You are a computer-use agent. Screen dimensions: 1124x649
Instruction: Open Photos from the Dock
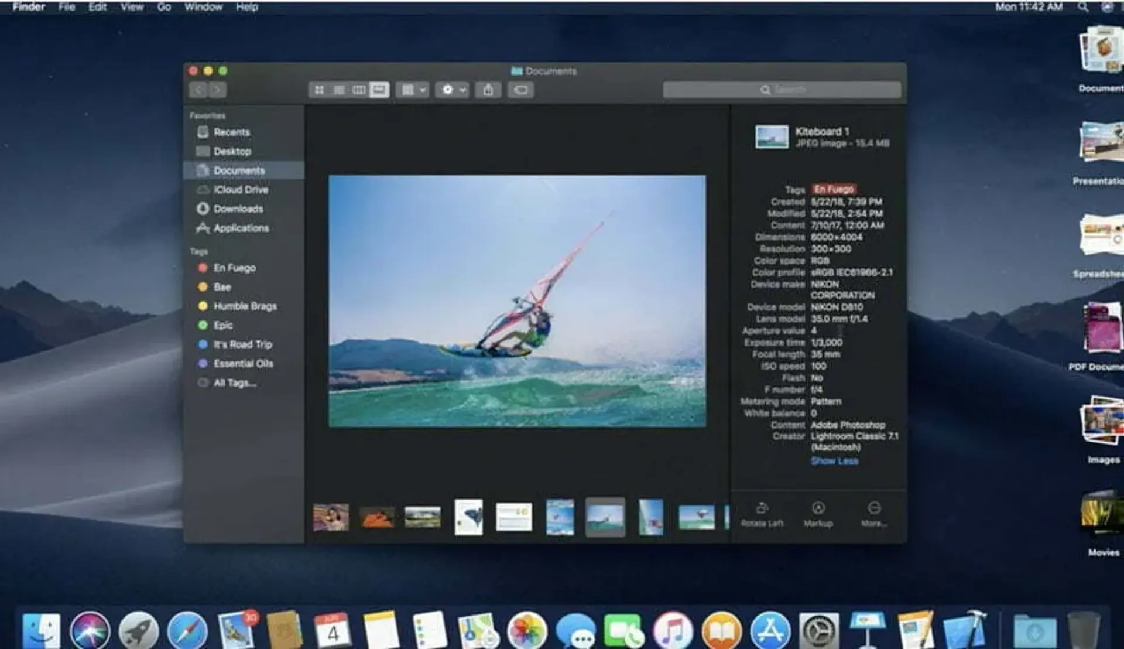(x=527, y=631)
